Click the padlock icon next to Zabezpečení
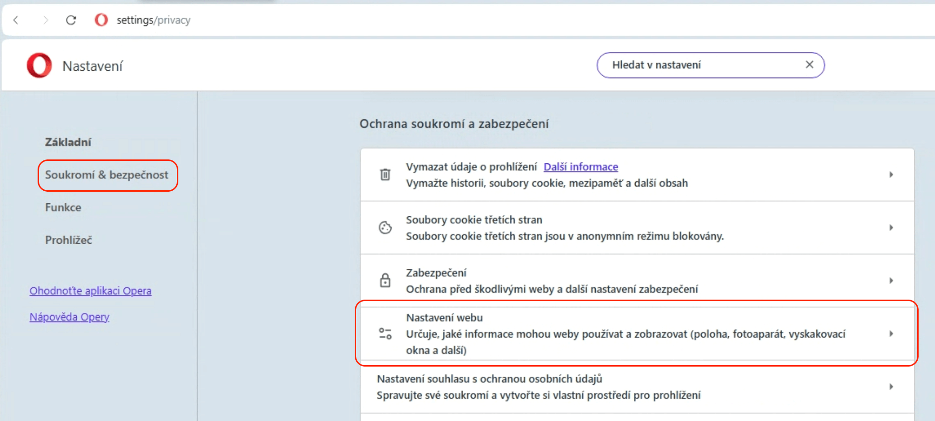The width and height of the screenshot is (935, 421). click(385, 280)
